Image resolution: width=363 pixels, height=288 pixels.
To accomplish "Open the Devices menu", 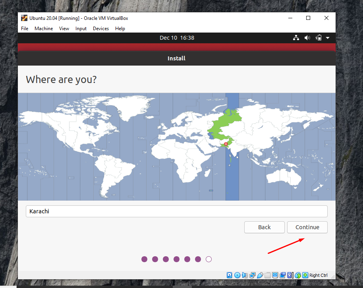I will click(101, 29).
